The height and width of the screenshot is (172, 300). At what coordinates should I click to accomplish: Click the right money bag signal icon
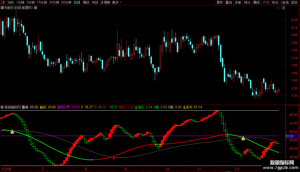pyautogui.click(x=243, y=138)
